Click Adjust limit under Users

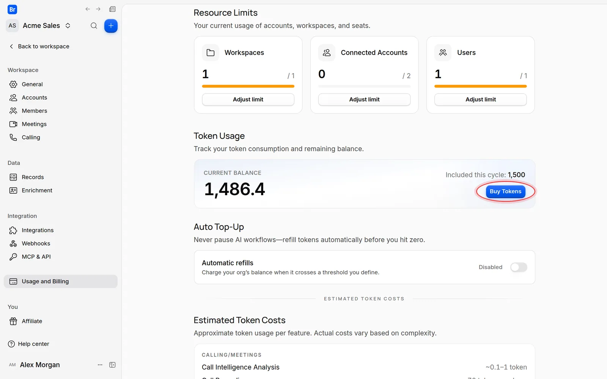[x=481, y=99]
